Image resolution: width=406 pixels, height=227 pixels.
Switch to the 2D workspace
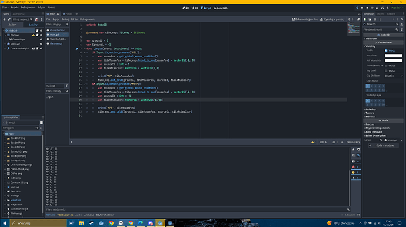[186, 8]
